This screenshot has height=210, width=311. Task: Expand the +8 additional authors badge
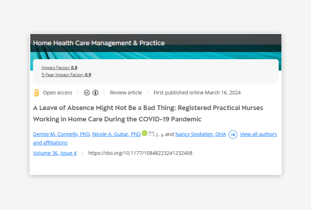tap(233, 135)
